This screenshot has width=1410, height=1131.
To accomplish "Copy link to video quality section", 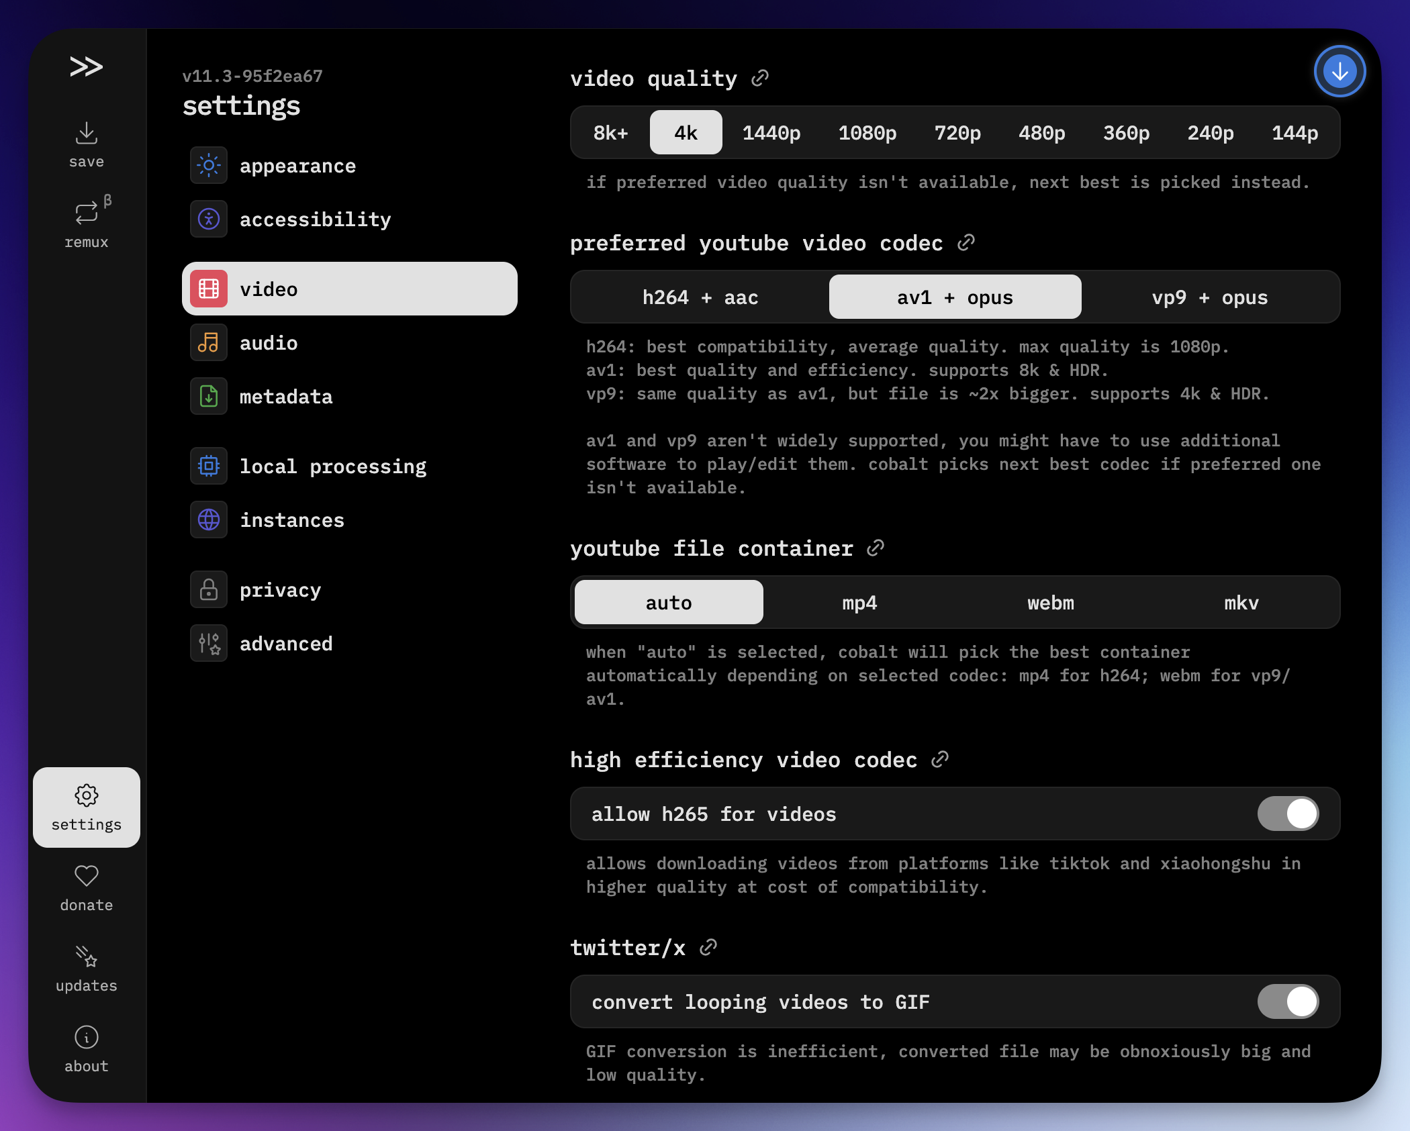I will click(760, 79).
